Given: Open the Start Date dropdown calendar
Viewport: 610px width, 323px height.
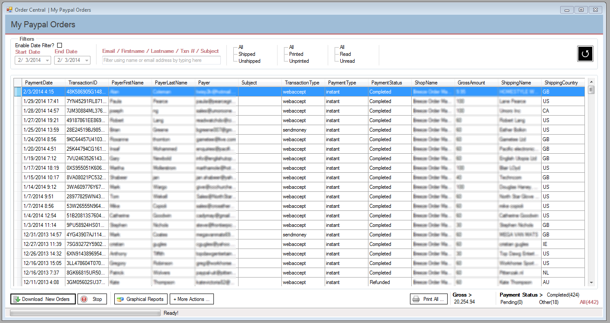Looking at the screenshot, I should click(x=47, y=61).
